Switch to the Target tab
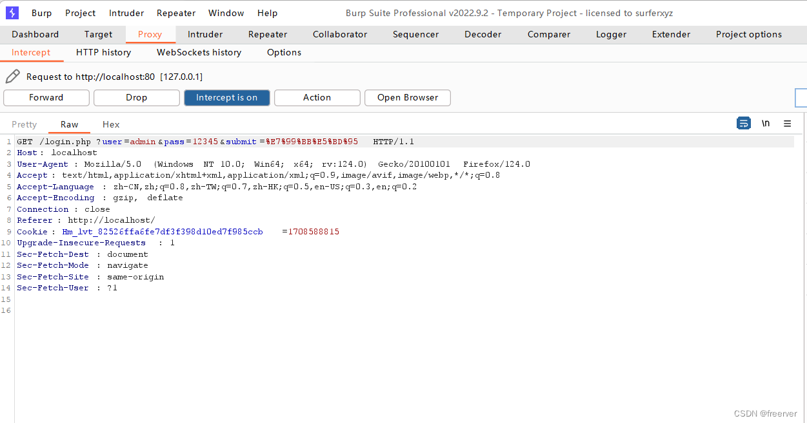 98,35
